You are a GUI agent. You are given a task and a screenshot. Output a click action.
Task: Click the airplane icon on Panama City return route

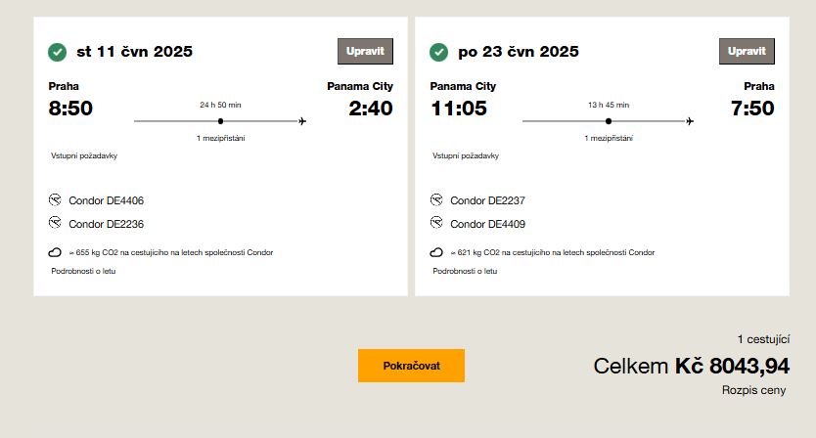click(x=691, y=121)
